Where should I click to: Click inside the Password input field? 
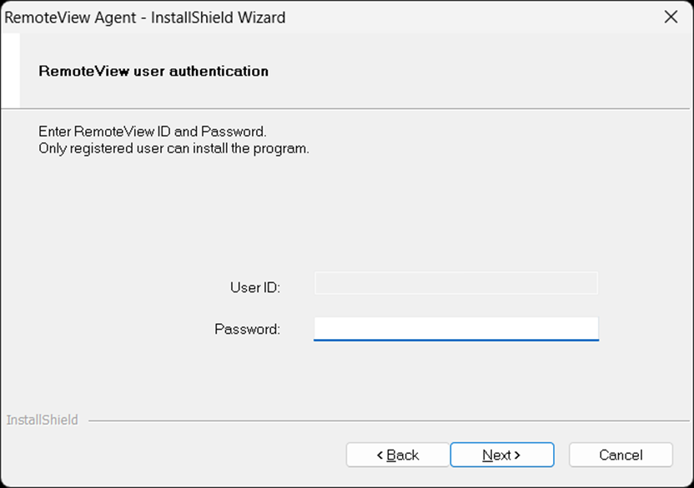tap(455, 328)
